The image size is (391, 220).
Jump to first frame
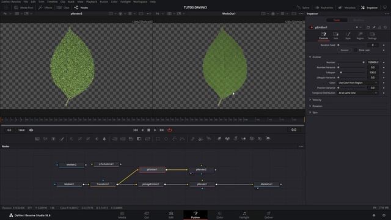tap(136, 130)
